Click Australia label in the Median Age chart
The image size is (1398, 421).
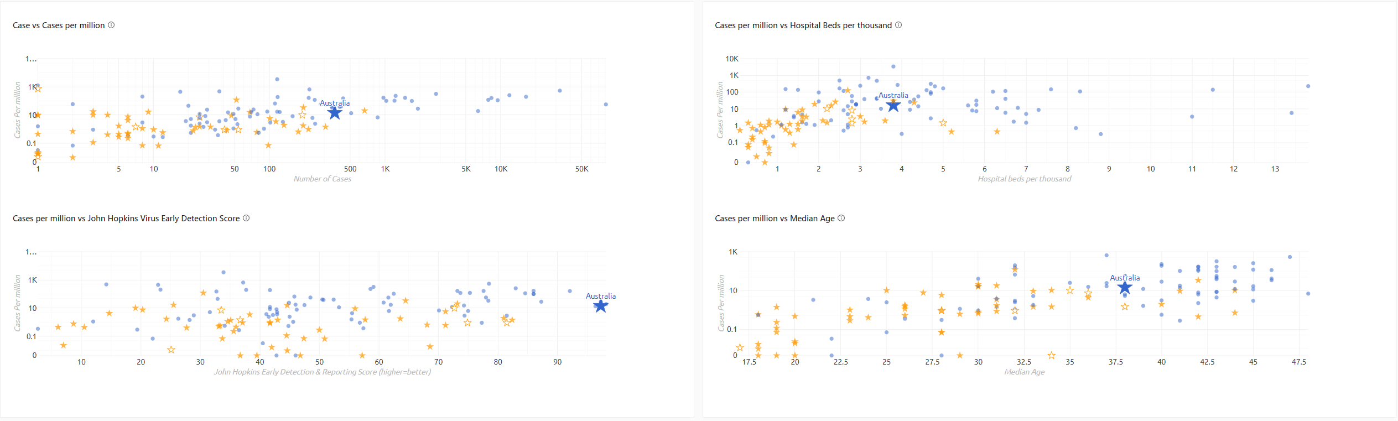pyautogui.click(x=1125, y=278)
